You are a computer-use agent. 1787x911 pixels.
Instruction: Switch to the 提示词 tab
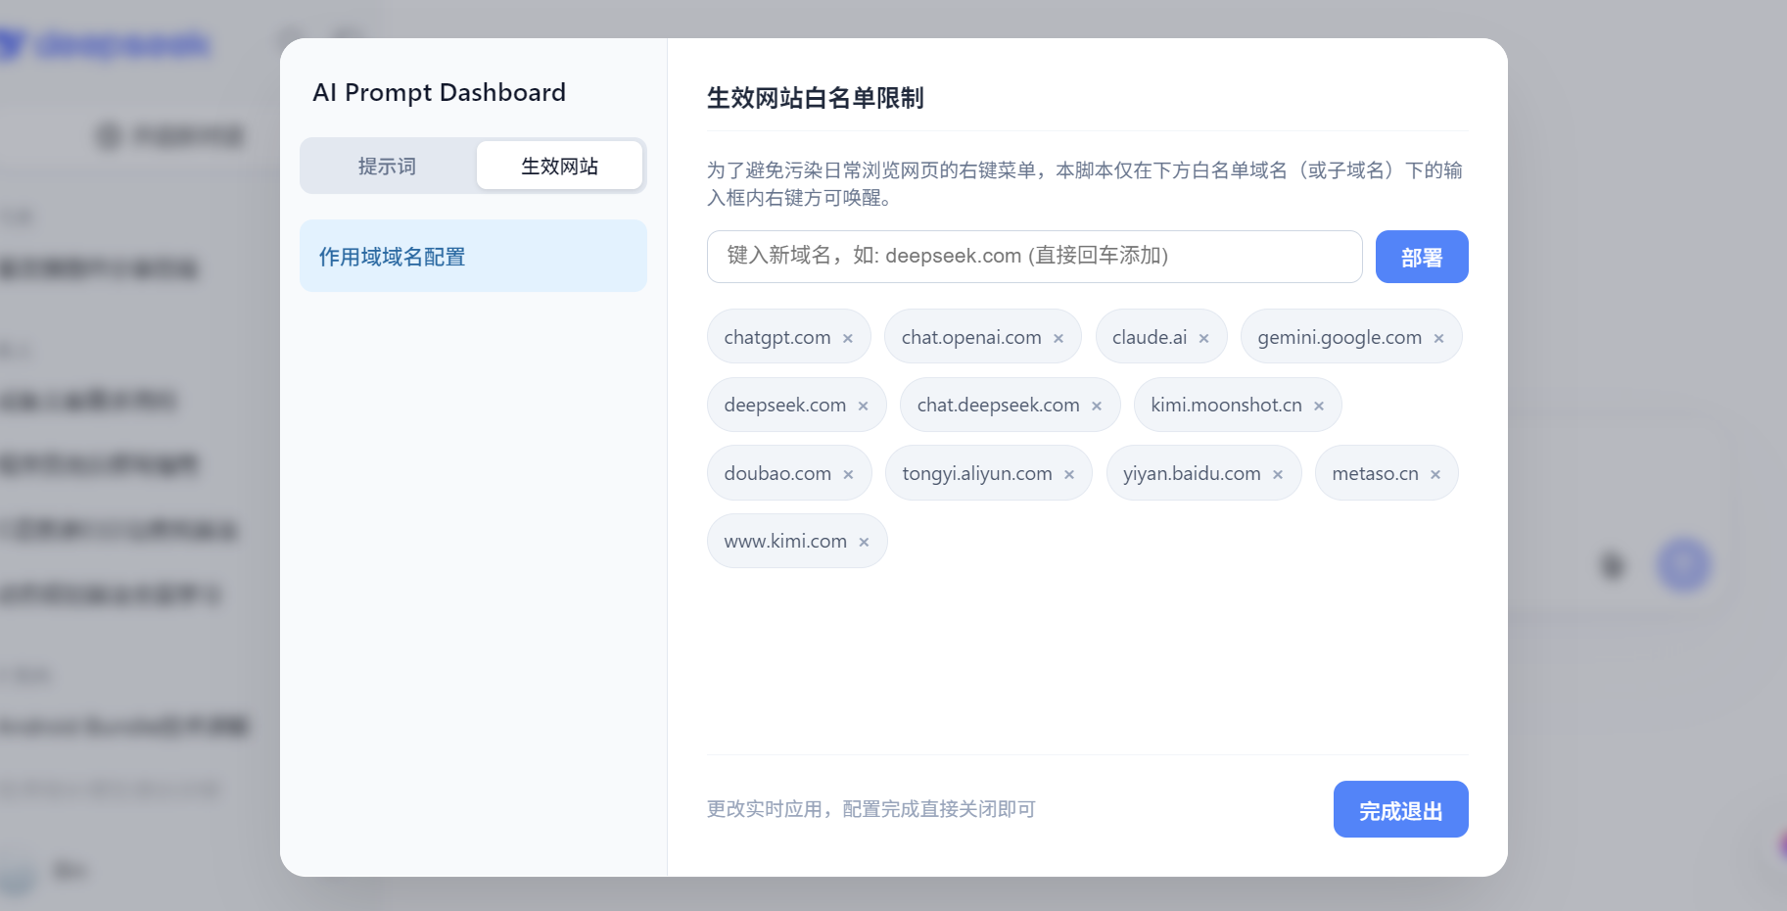[388, 166]
